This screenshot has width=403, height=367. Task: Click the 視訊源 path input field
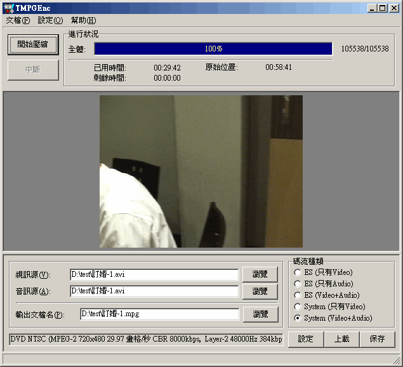click(x=154, y=275)
